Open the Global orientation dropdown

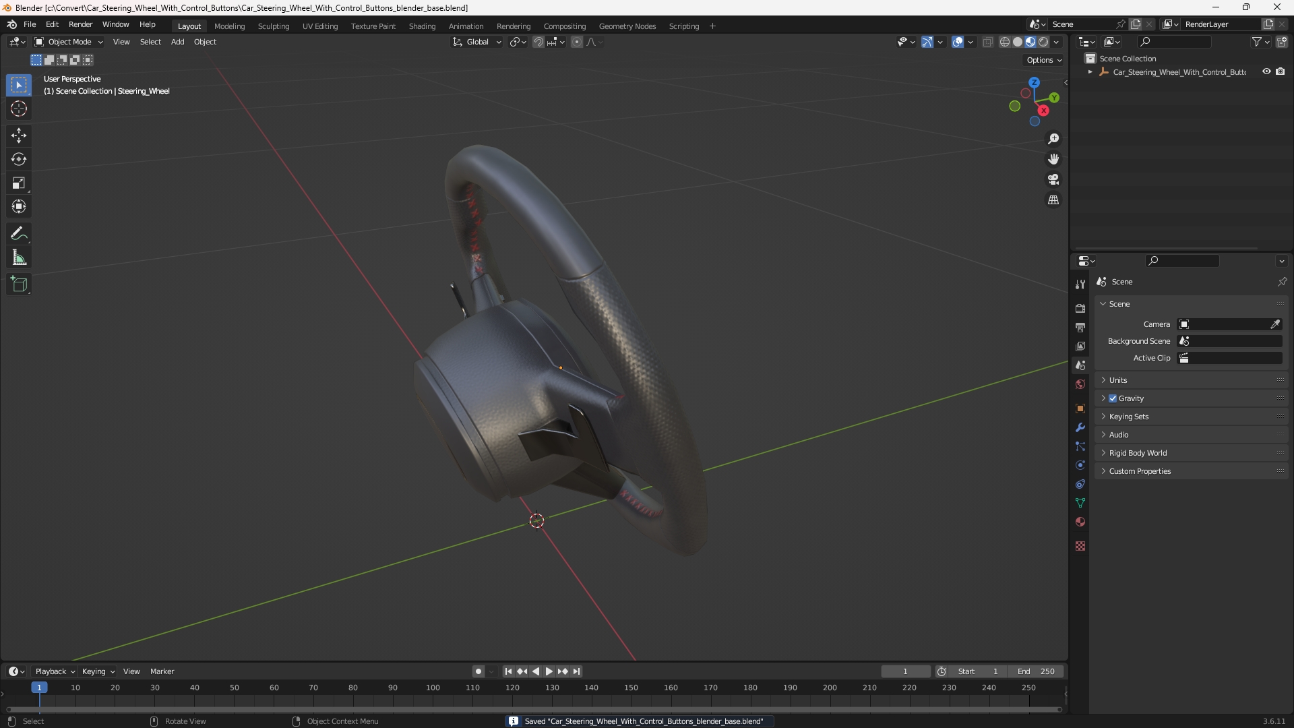coord(477,42)
